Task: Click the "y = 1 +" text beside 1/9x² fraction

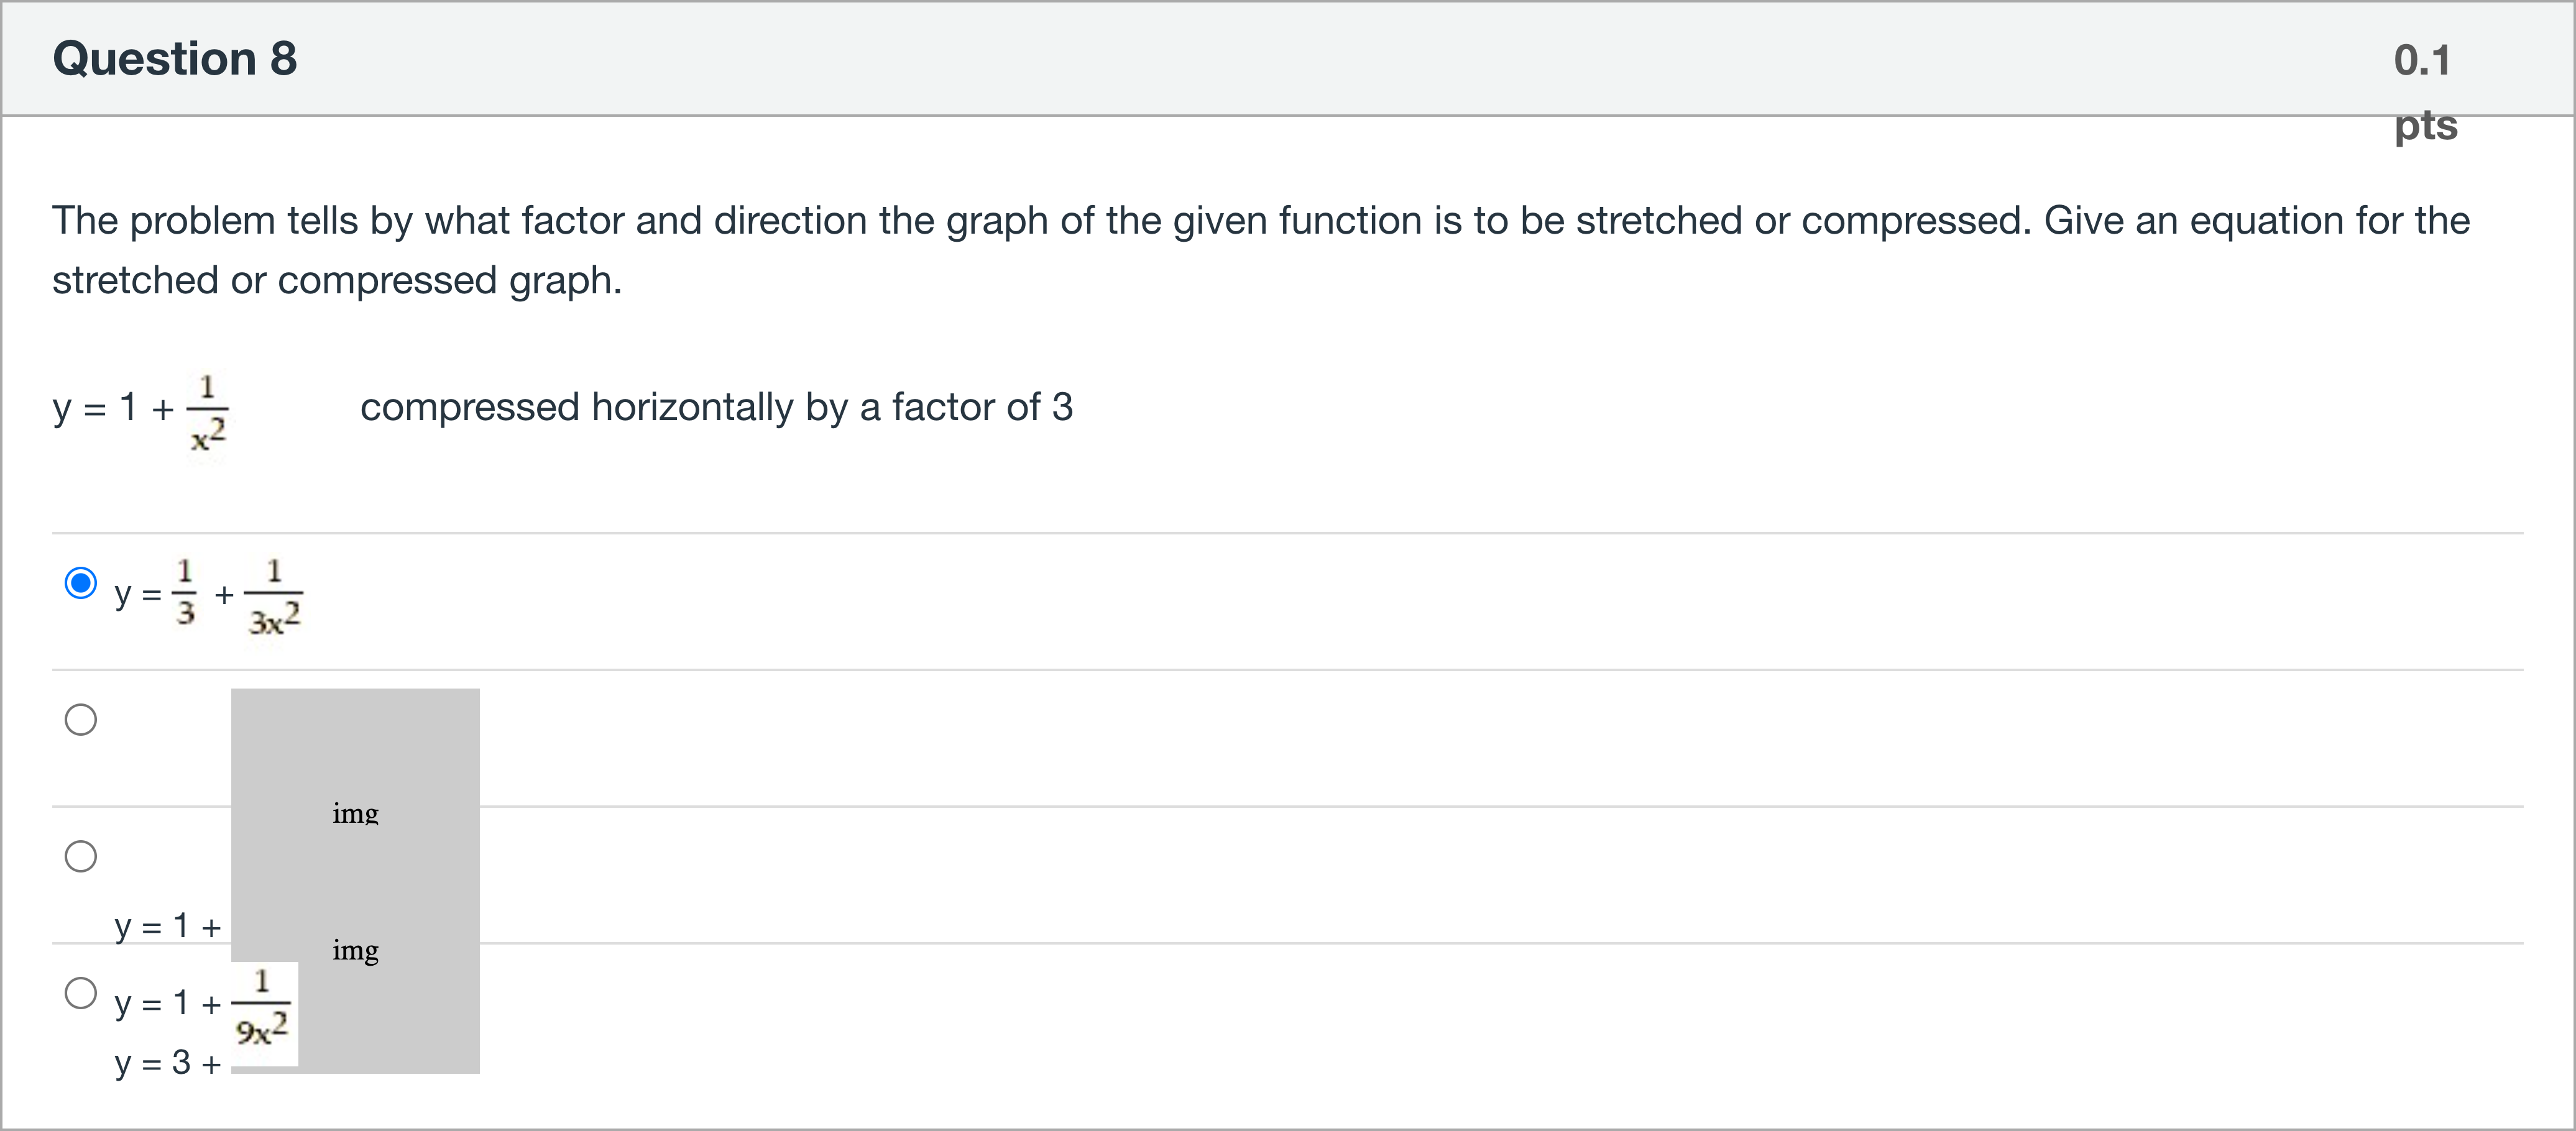Action: (167, 1002)
